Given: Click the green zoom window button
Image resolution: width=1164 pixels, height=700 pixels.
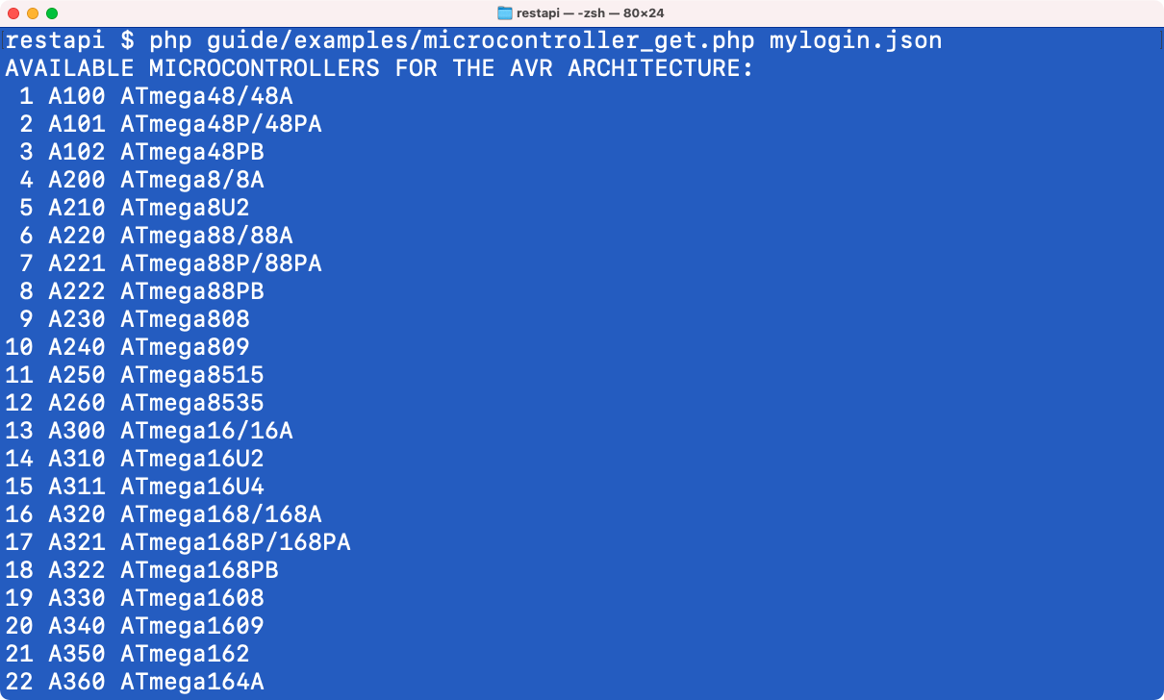Looking at the screenshot, I should (52, 13).
